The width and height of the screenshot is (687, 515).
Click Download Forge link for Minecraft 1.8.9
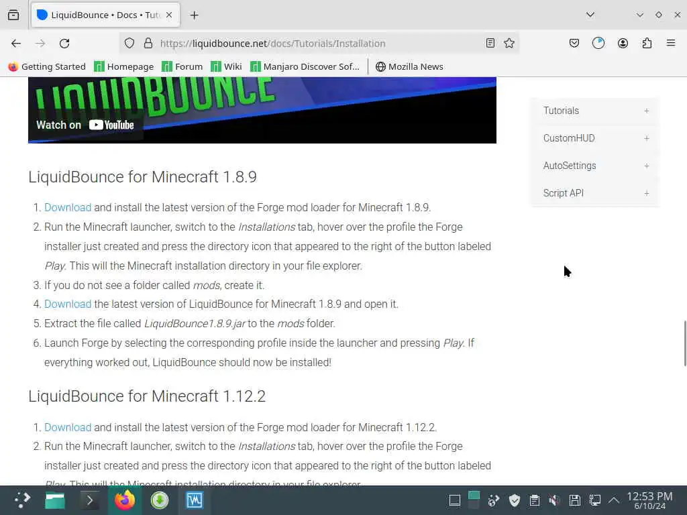click(x=68, y=208)
